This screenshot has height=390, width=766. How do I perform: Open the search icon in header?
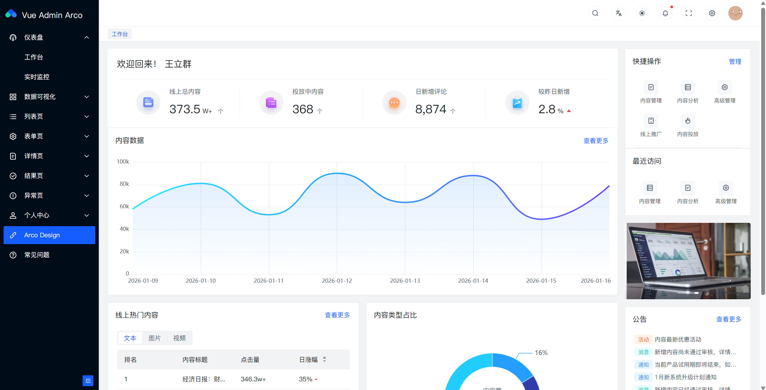(595, 13)
